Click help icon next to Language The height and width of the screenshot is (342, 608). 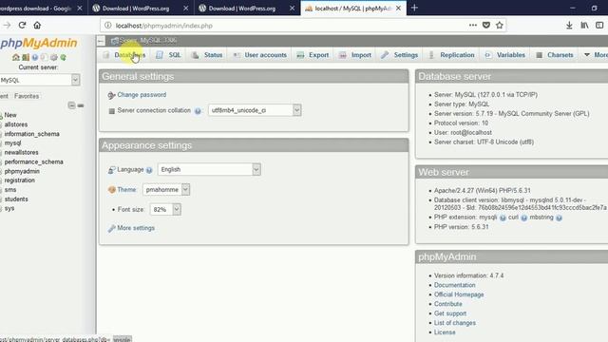(x=149, y=170)
